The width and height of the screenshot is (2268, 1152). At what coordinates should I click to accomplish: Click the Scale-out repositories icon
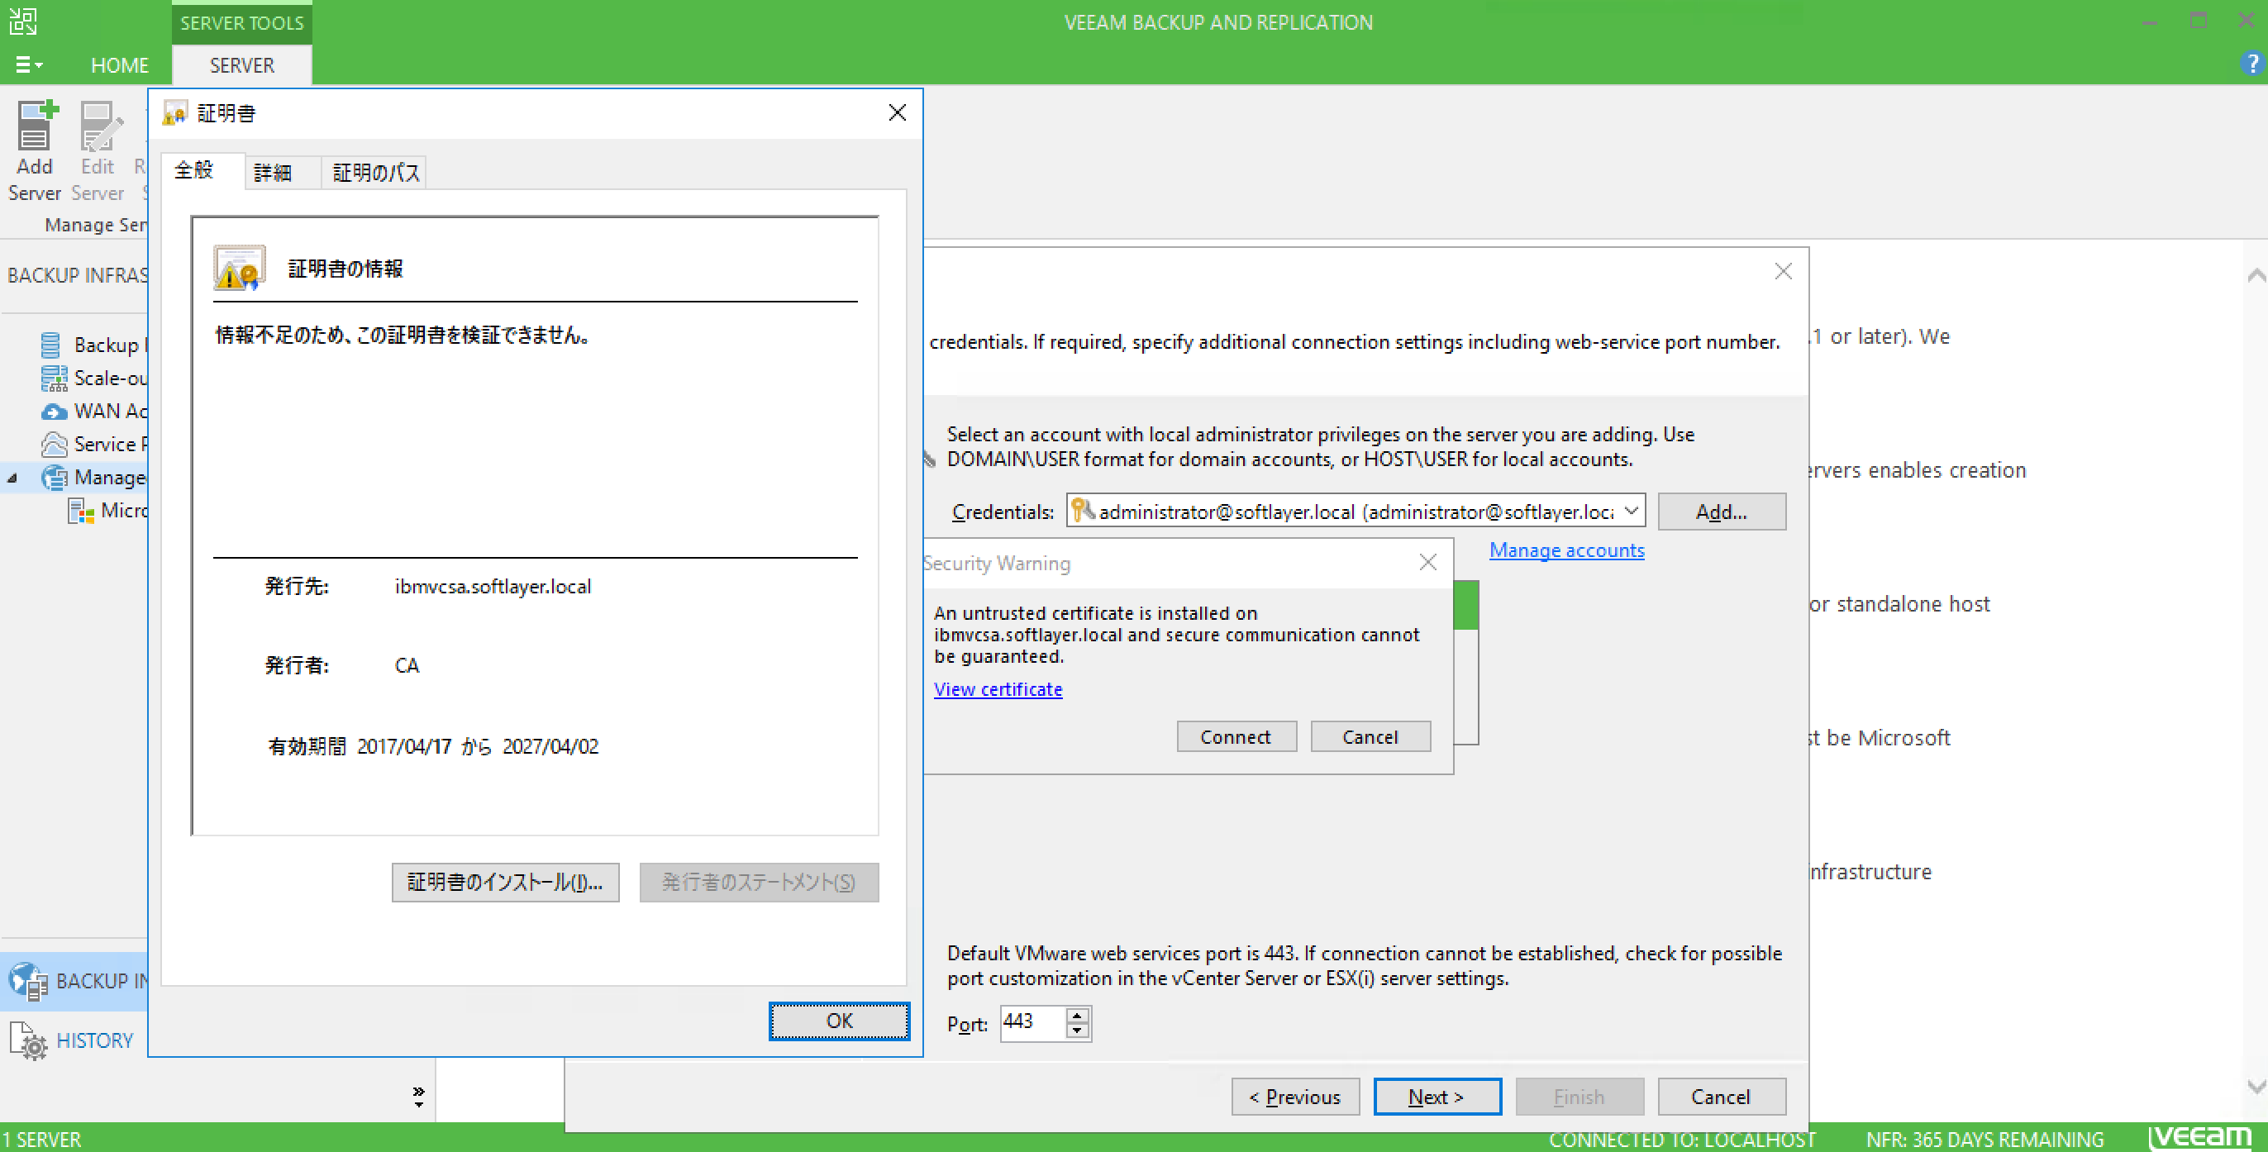click(54, 378)
